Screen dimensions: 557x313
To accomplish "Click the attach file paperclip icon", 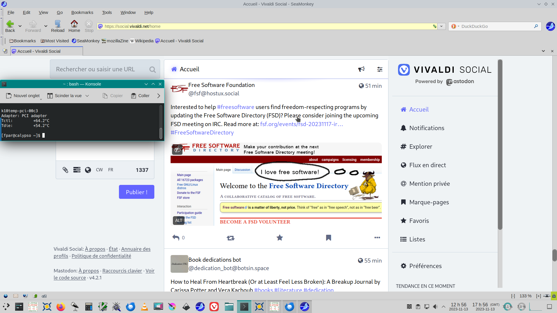I will 66,170.
